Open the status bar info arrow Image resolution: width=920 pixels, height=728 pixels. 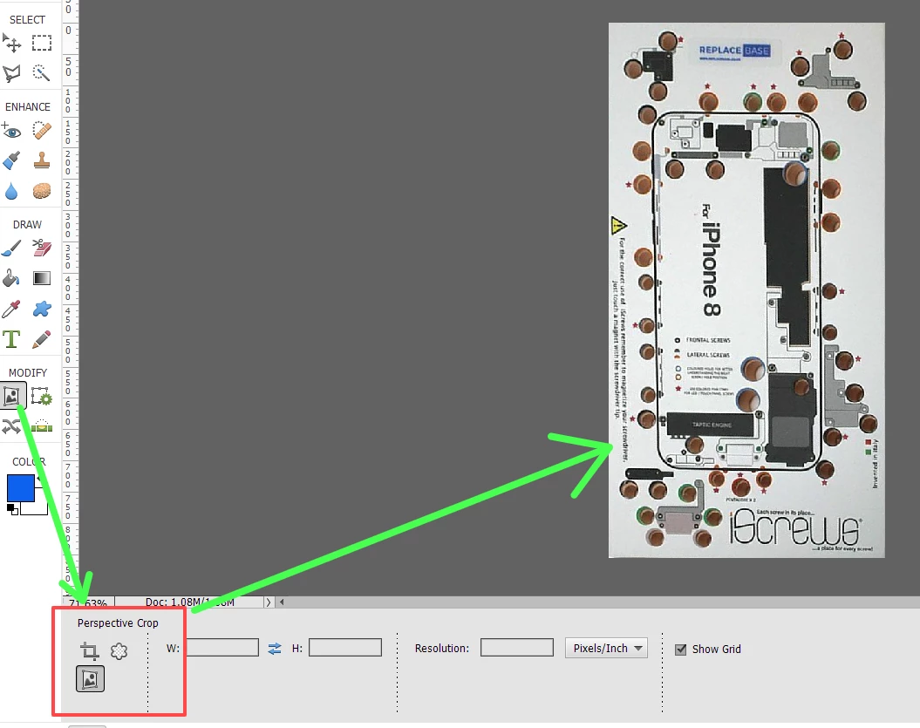coord(268,602)
